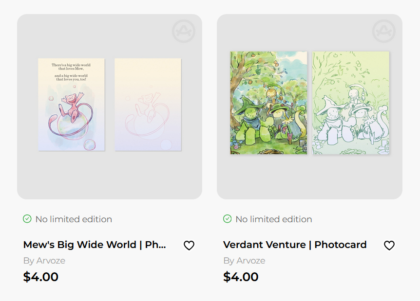420x301 pixels.
Task: Click the $4.00 price of Verdant Venture
Action: pos(241,277)
